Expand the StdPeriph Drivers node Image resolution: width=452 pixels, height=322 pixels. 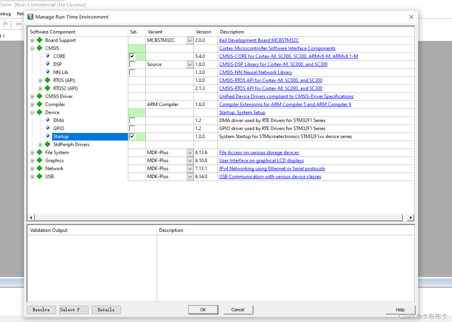pos(40,145)
